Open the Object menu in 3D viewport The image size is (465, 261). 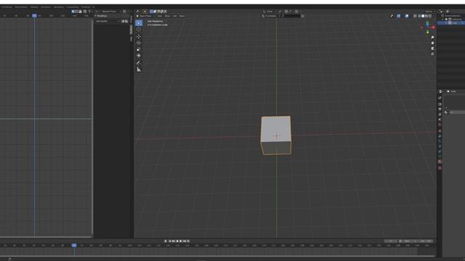tap(182, 16)
